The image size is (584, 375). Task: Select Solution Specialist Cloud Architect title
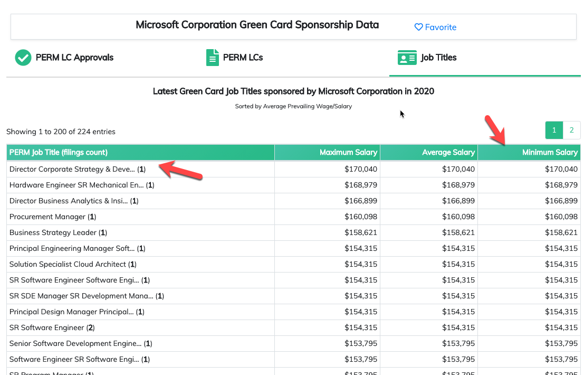point(73,264)
